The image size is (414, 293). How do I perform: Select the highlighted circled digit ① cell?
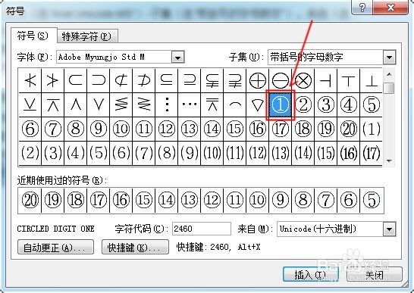280,104
